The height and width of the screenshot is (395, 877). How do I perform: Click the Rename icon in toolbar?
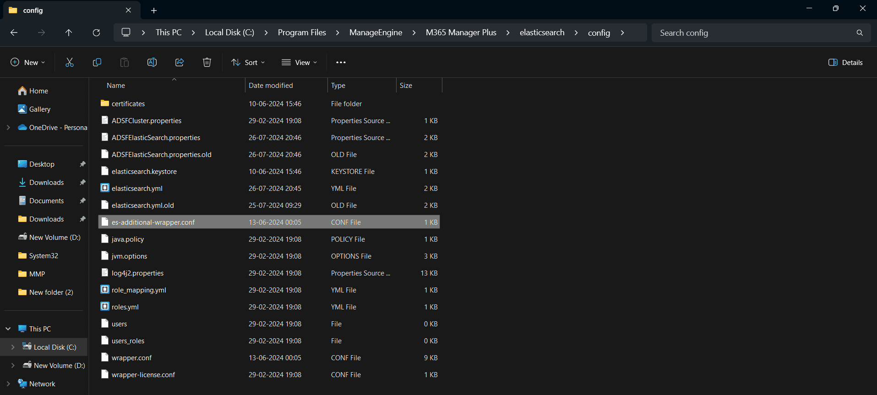[x=152, y=62]
